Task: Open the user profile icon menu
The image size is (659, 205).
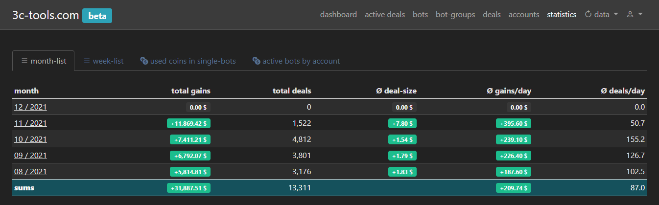Action: pyautogui.click(x=630, y=15)
